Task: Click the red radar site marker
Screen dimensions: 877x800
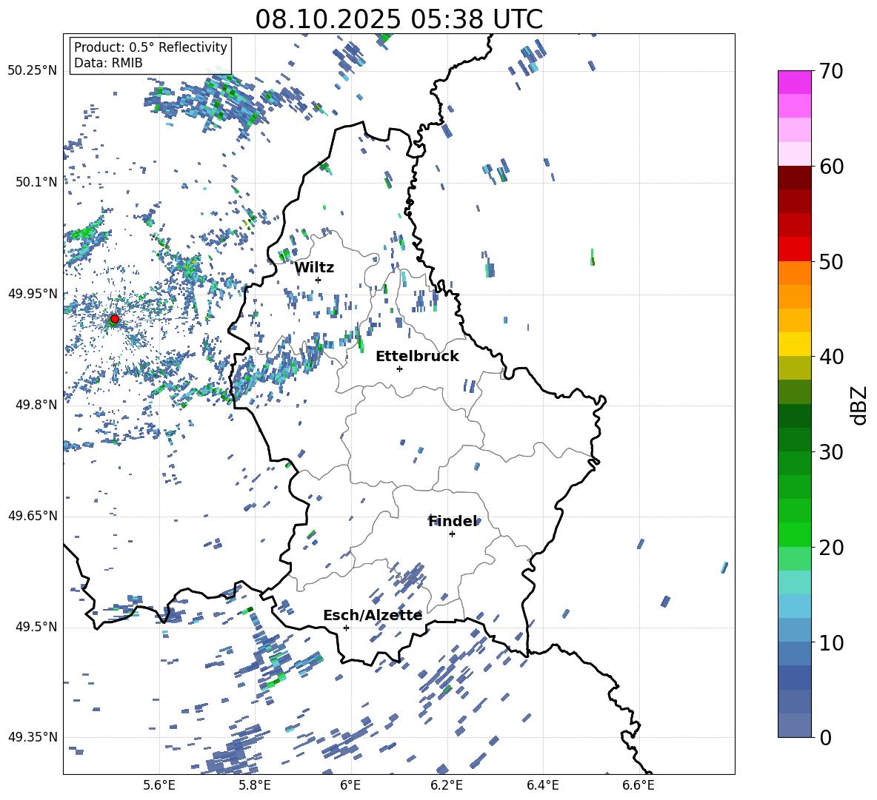Action: pos(114,319)
